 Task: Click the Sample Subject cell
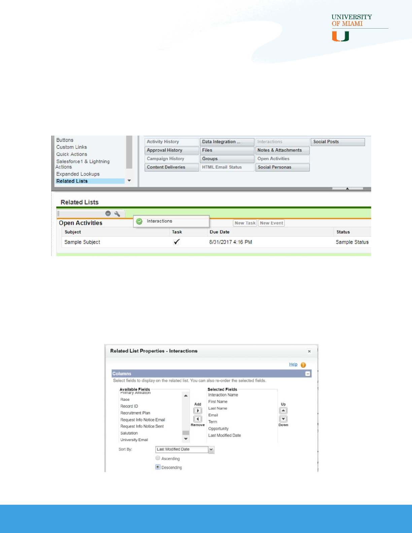click(x=82, y=242)
